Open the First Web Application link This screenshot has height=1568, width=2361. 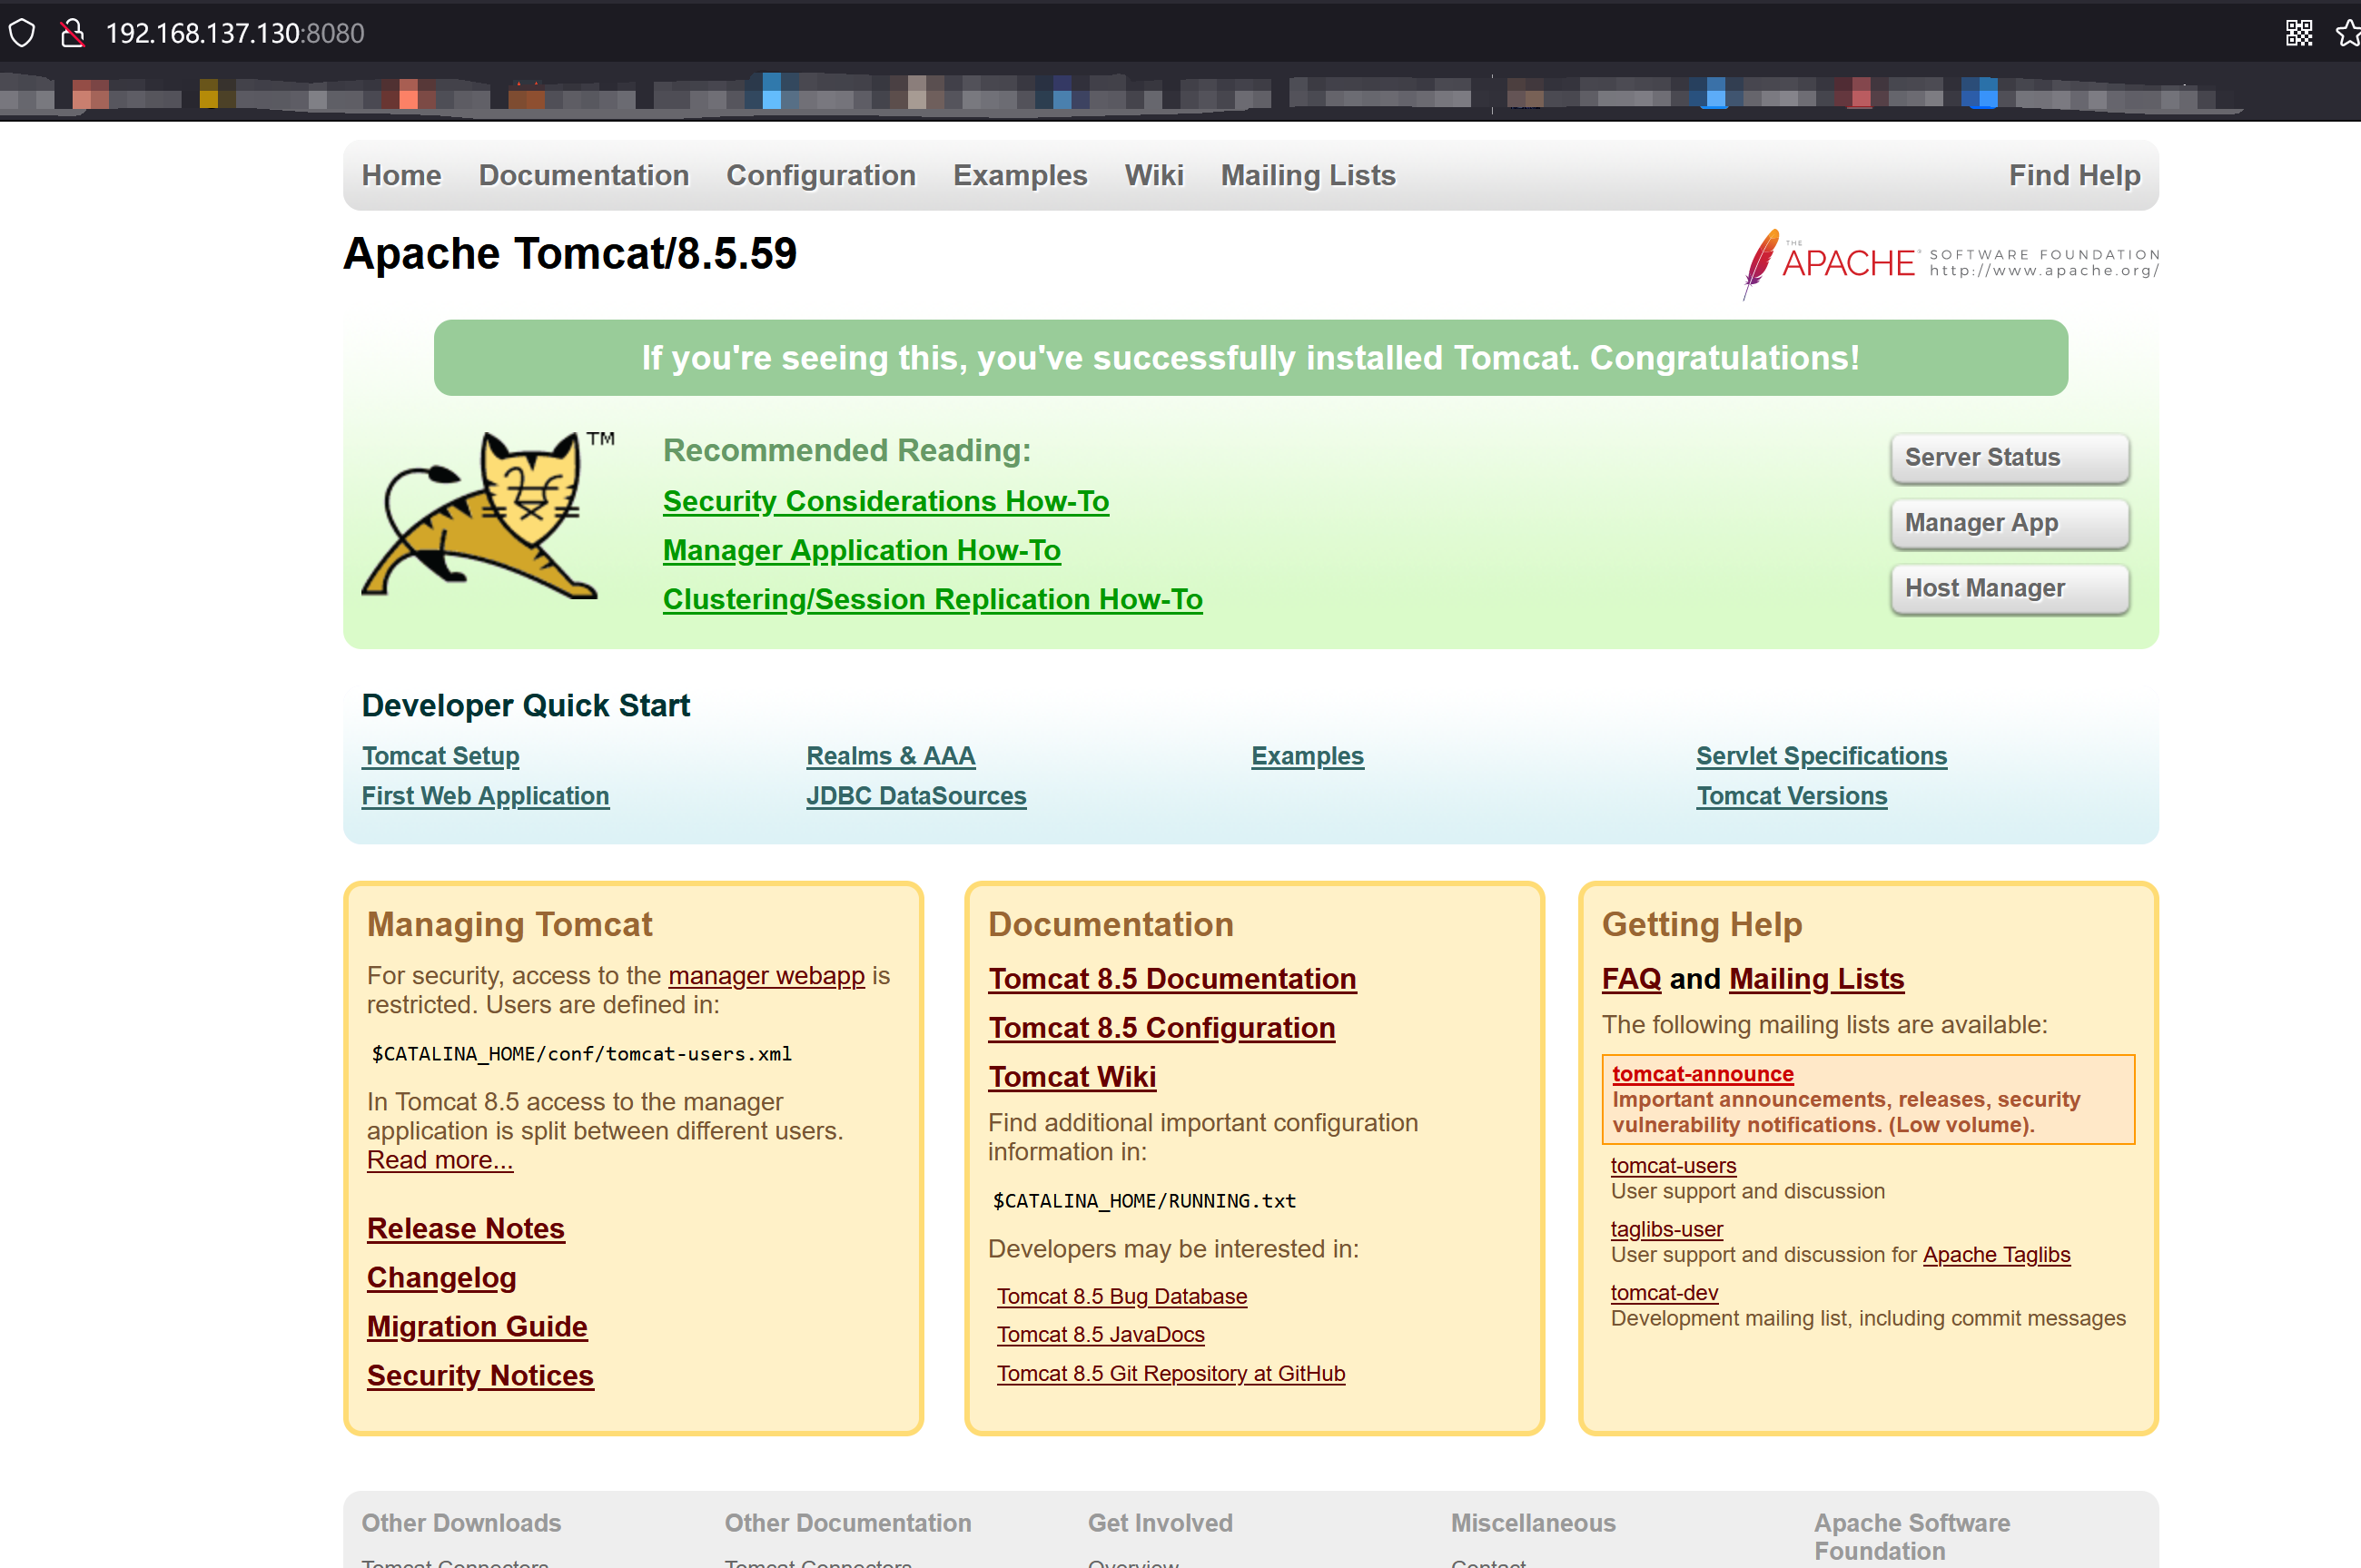(485, 796)
